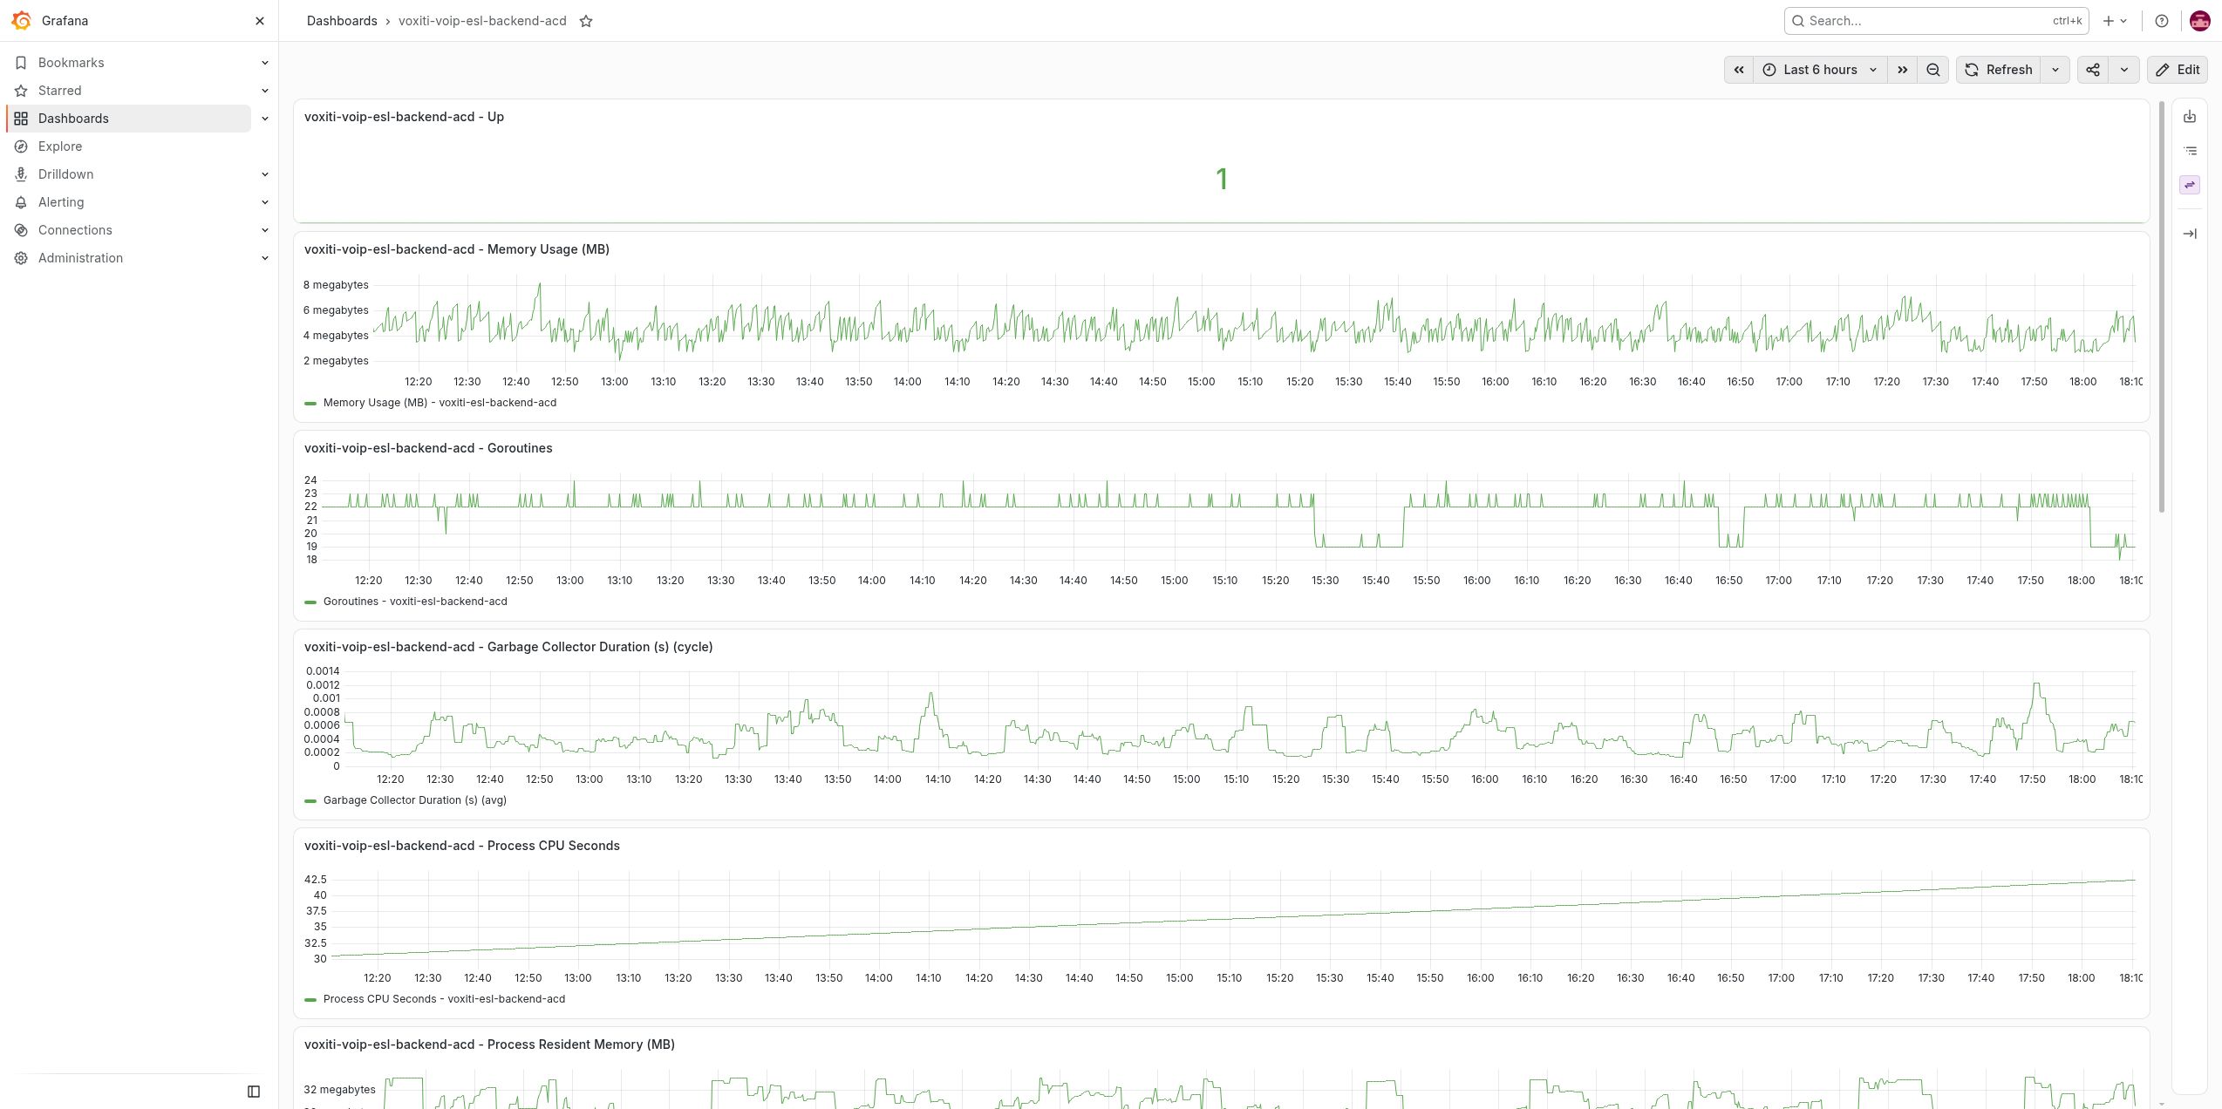
Task: Expand the Bookmarks section chevron
Action: (x=265, y=63)
